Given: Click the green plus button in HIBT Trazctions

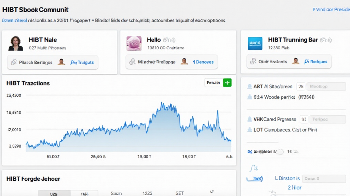Looking at the screenshot, I should [227, 83].
